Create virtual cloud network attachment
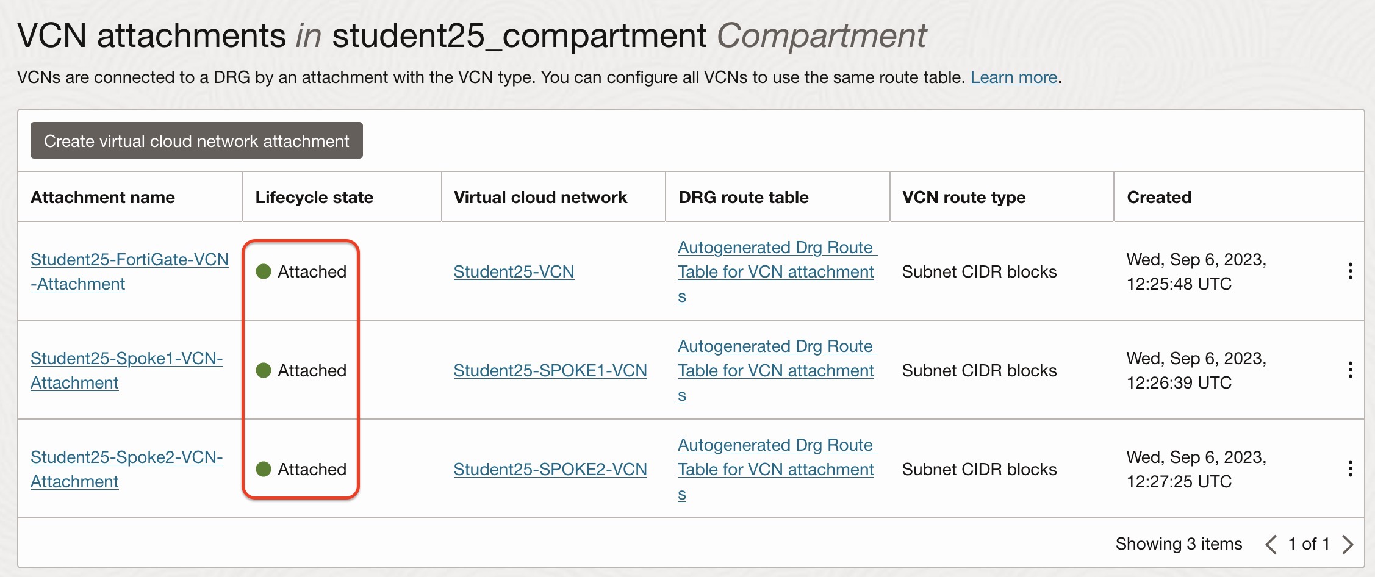Image resolution: width=1375 pixels, height=577 pixels. tap(196, 140)
